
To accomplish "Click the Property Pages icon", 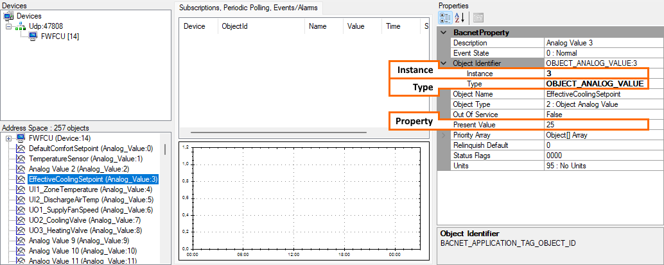I will coord(478,17).
